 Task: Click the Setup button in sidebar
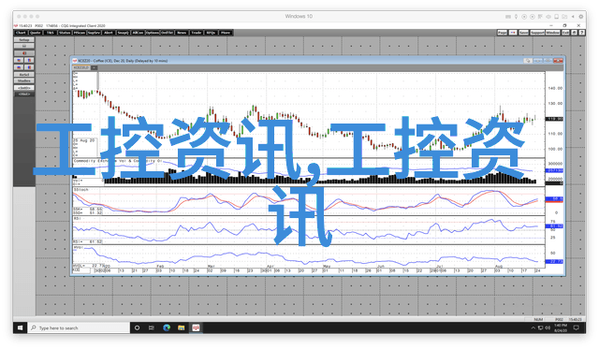coord(24,39)
